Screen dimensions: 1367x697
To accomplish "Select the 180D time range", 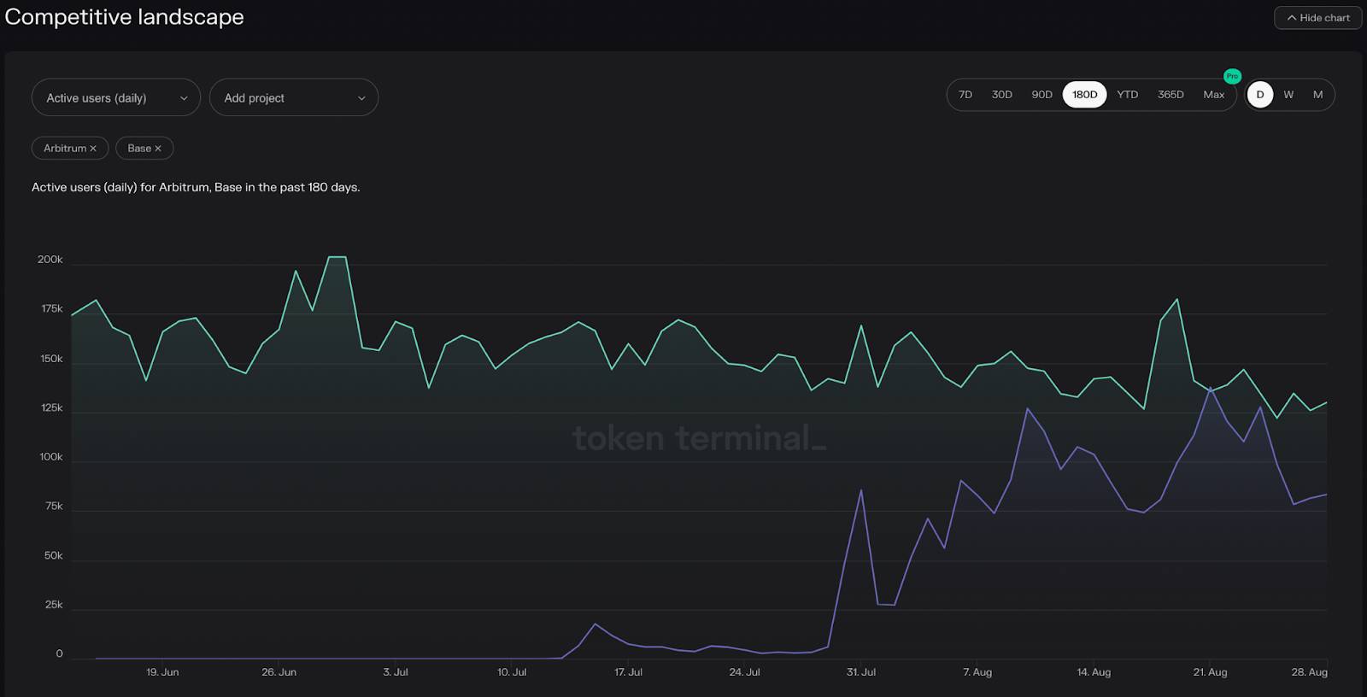I will point(1085,95).
